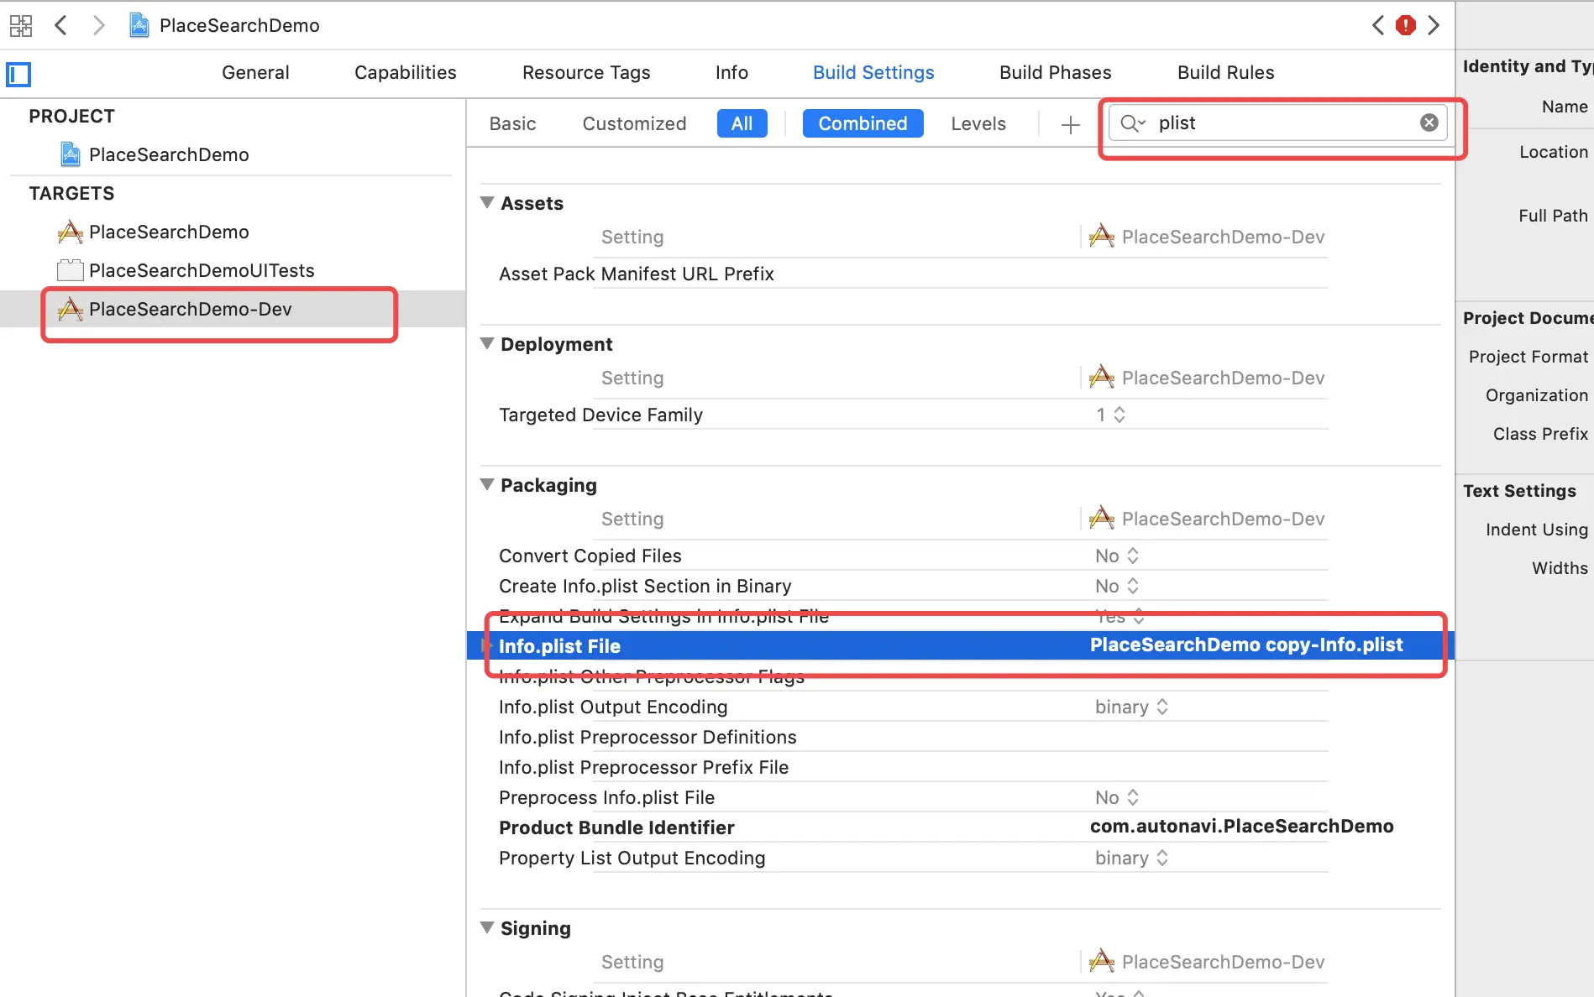Change Info.plist Output Encoding value
The image size is (1594, 997).
click(x=1131, y=707)
